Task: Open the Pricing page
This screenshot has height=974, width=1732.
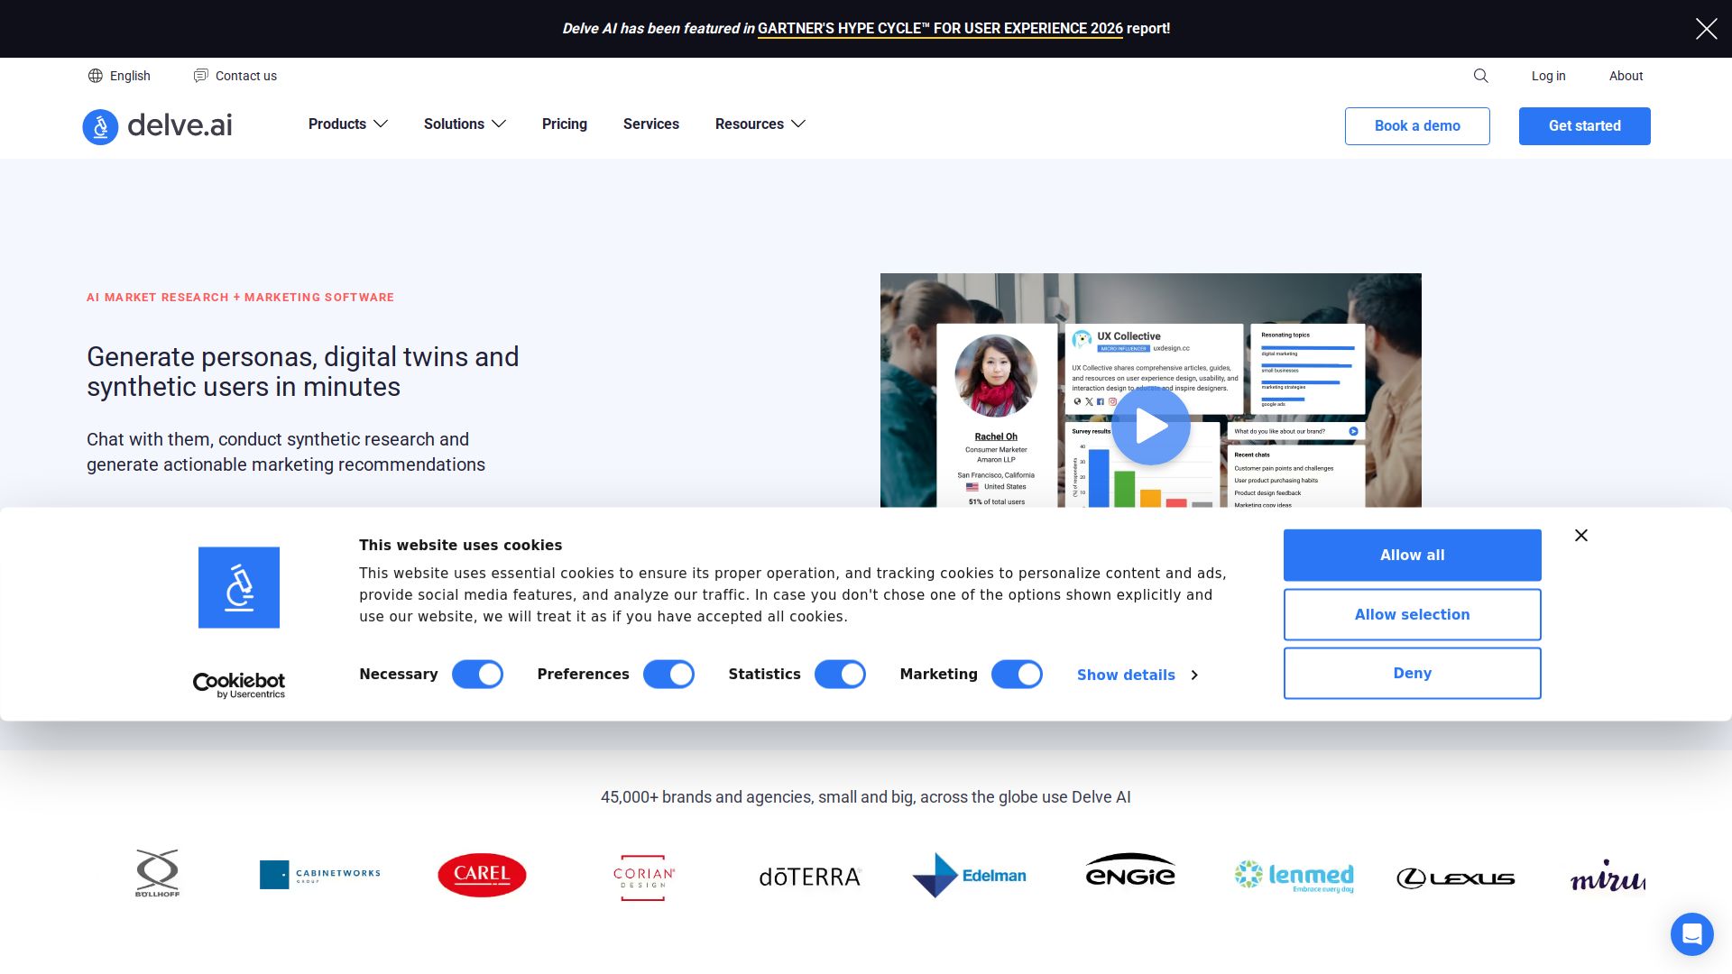Action: click(565, 124)
